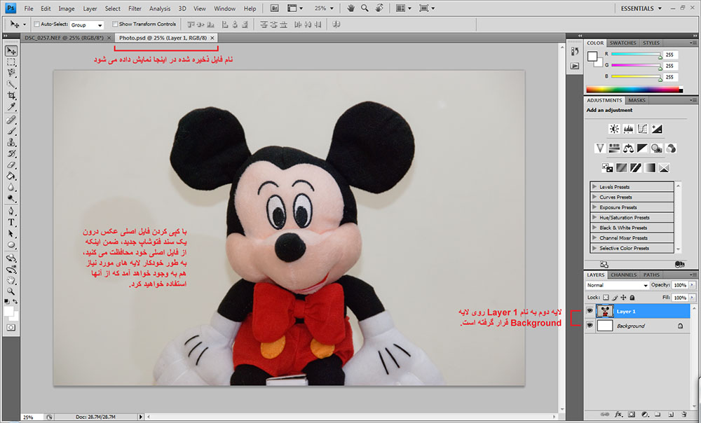The image size is (701, 423).
Task: Add a Brightness/Contrast adjustment
Action: point(614,129)
